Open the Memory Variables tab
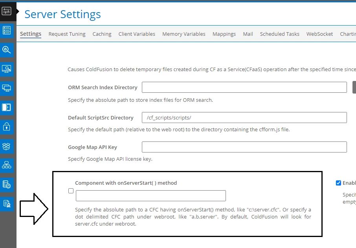This screenshot has height=248, width=356. coord(184,34)
